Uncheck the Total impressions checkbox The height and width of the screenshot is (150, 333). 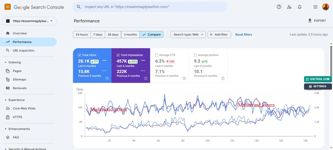[118, 55]
